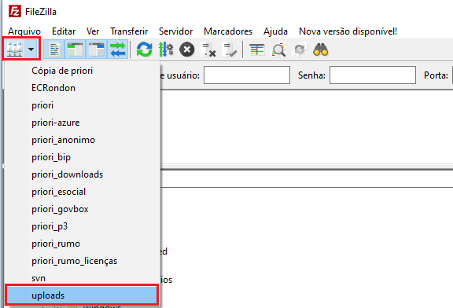Image resolution: width=453 pixels, height=308 pixels.
Task: Select the 'Cópia de priori' site
Action: [x=83, y=71]
